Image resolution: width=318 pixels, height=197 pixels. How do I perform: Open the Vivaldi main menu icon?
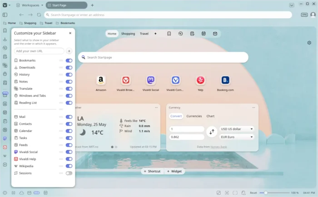(5, 5)
